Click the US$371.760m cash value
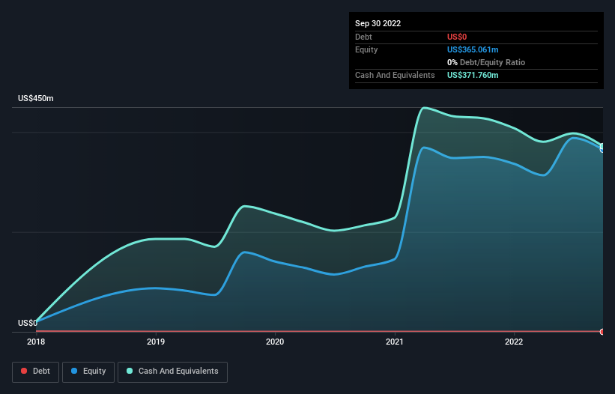The width and height of the screenshot is (615, 394). click(473, 75)
